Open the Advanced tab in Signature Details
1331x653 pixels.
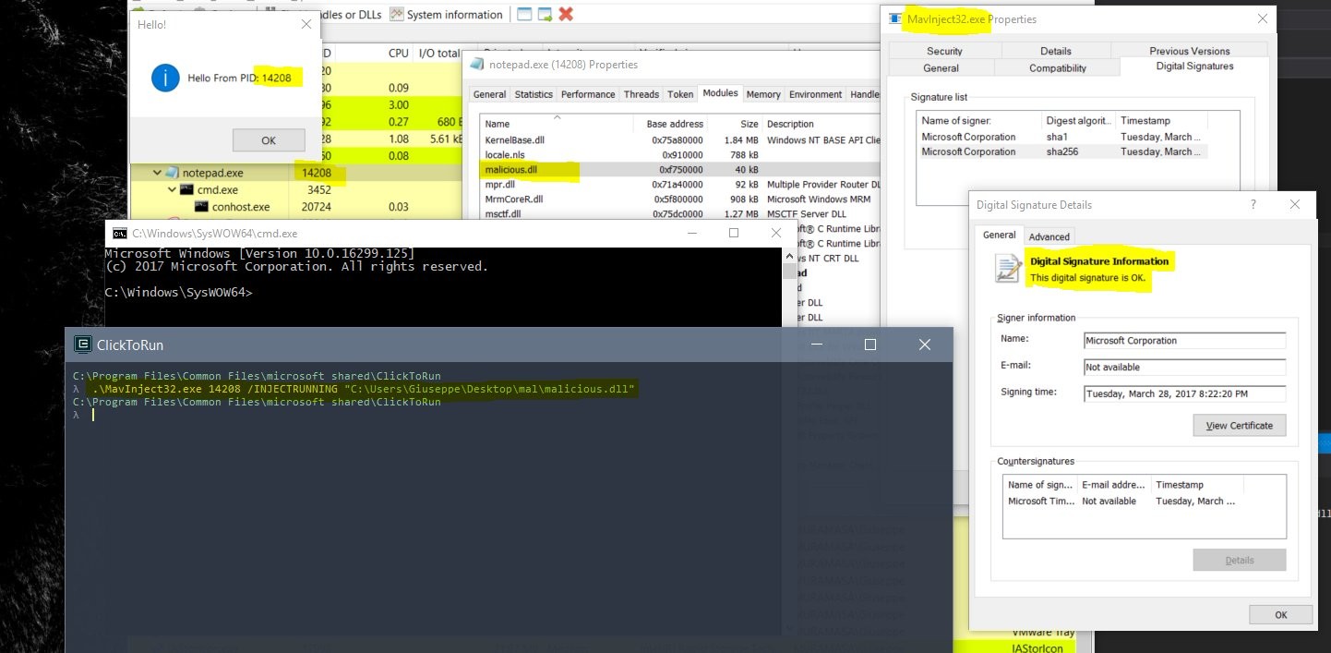click(1049, 236)
